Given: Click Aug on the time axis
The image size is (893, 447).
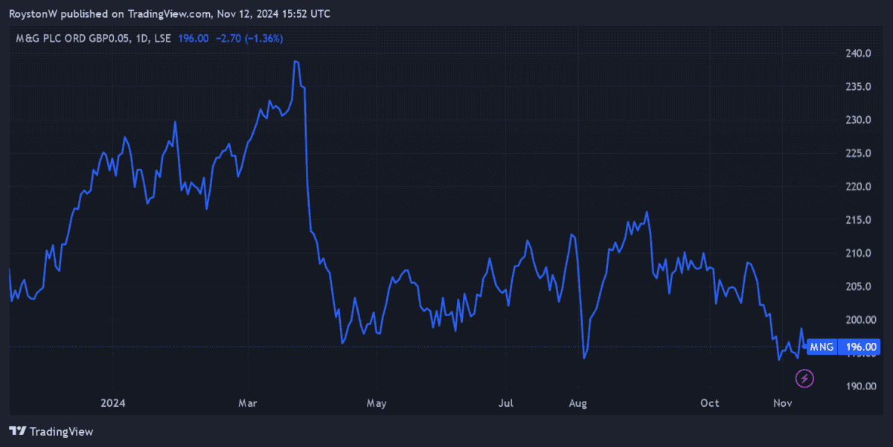Looking at the screenshot, I should (578, 403).
